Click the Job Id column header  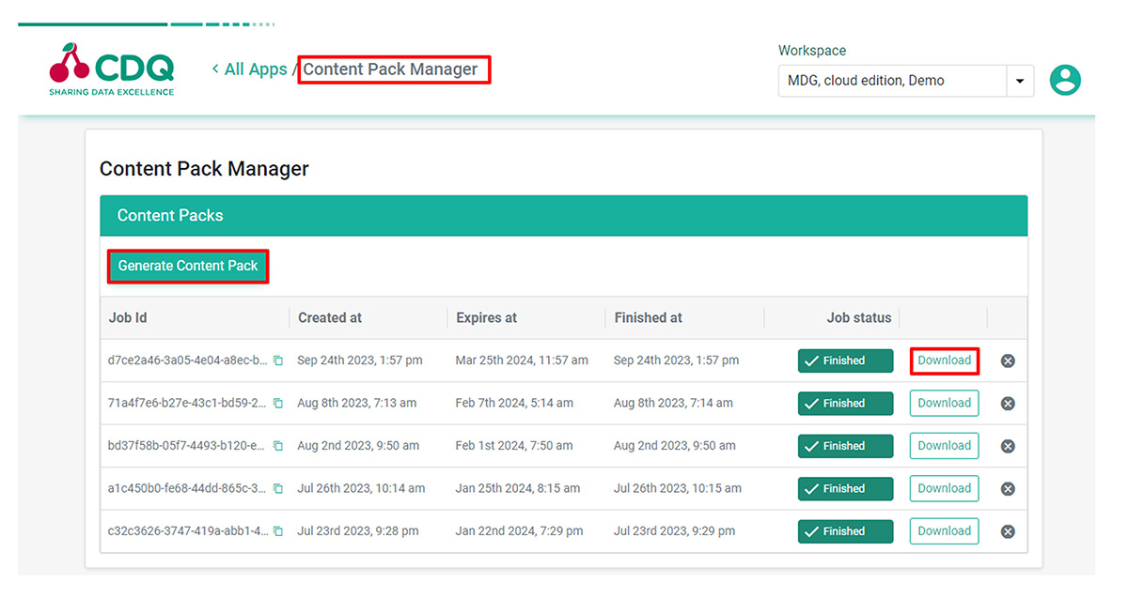coord(128,318)
